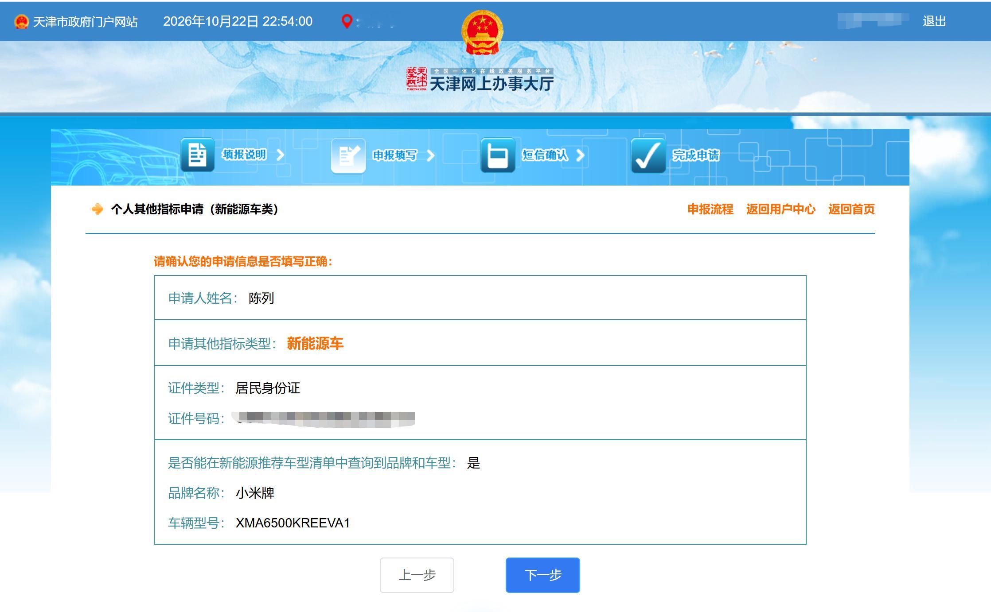The image size is (991, 612).
Task: Click the national emblem at top center
Action: [482, 33]
